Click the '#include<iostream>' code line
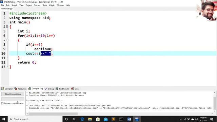 28,14
